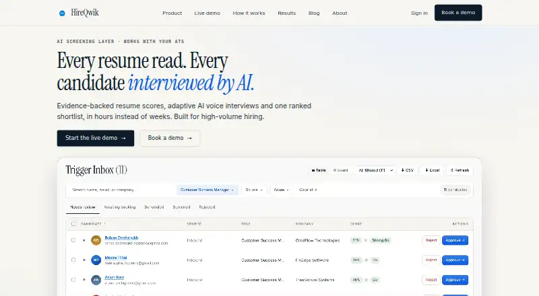
Task: Click Arjun Nair's AN avatar
Action: [96, 280]
